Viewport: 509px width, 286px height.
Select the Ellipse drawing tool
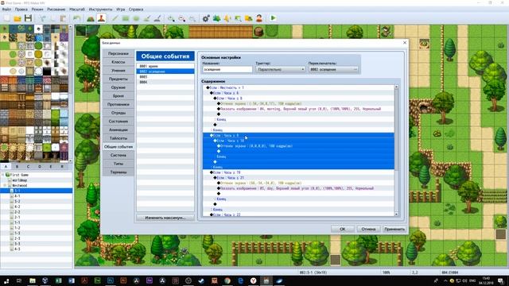pyautogui.click(x=136, y=18)
